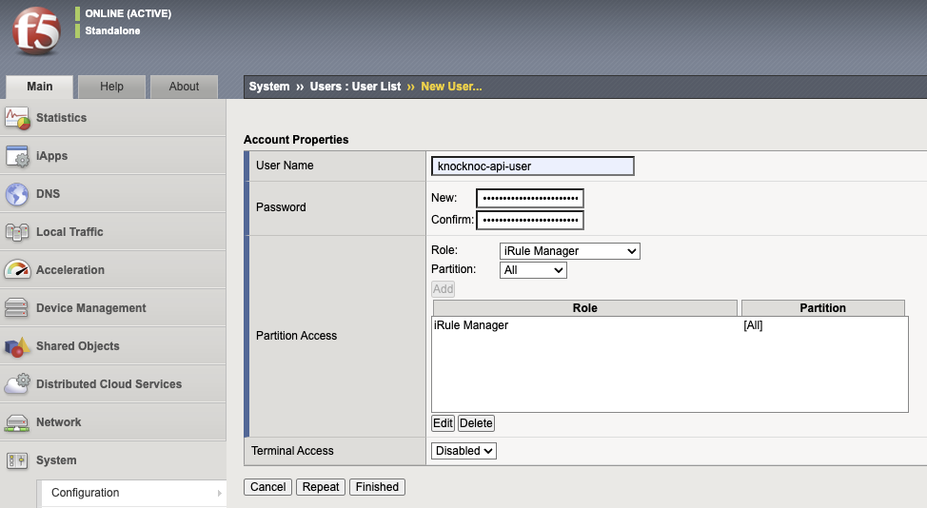Focus the User Name input field
927x508 pixels.
pos(533,166)
